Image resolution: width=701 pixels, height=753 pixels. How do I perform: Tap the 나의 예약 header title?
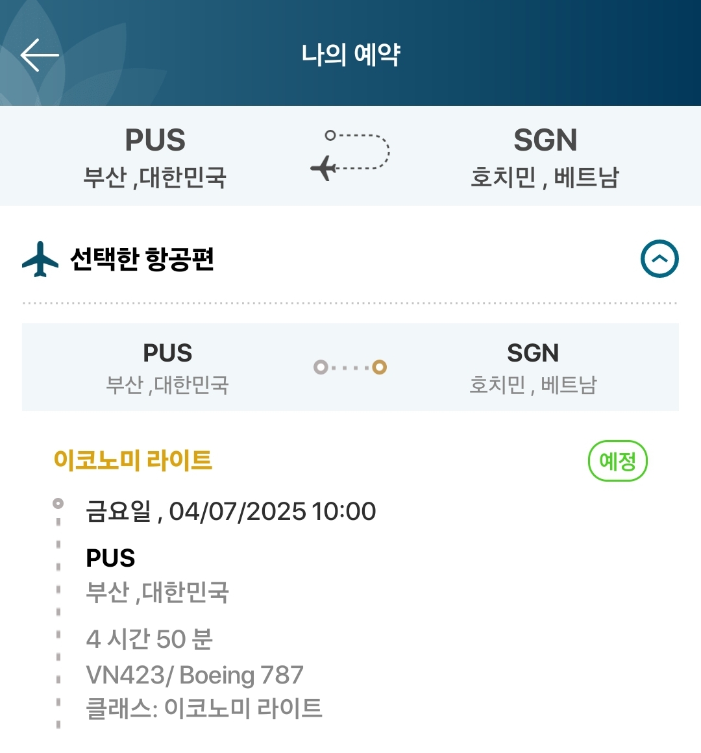pos(350,55)
